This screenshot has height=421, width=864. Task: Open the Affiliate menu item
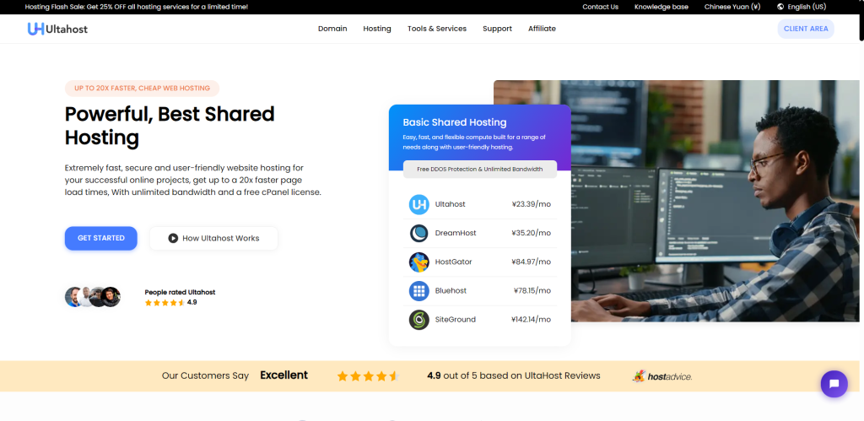point(542,29)
